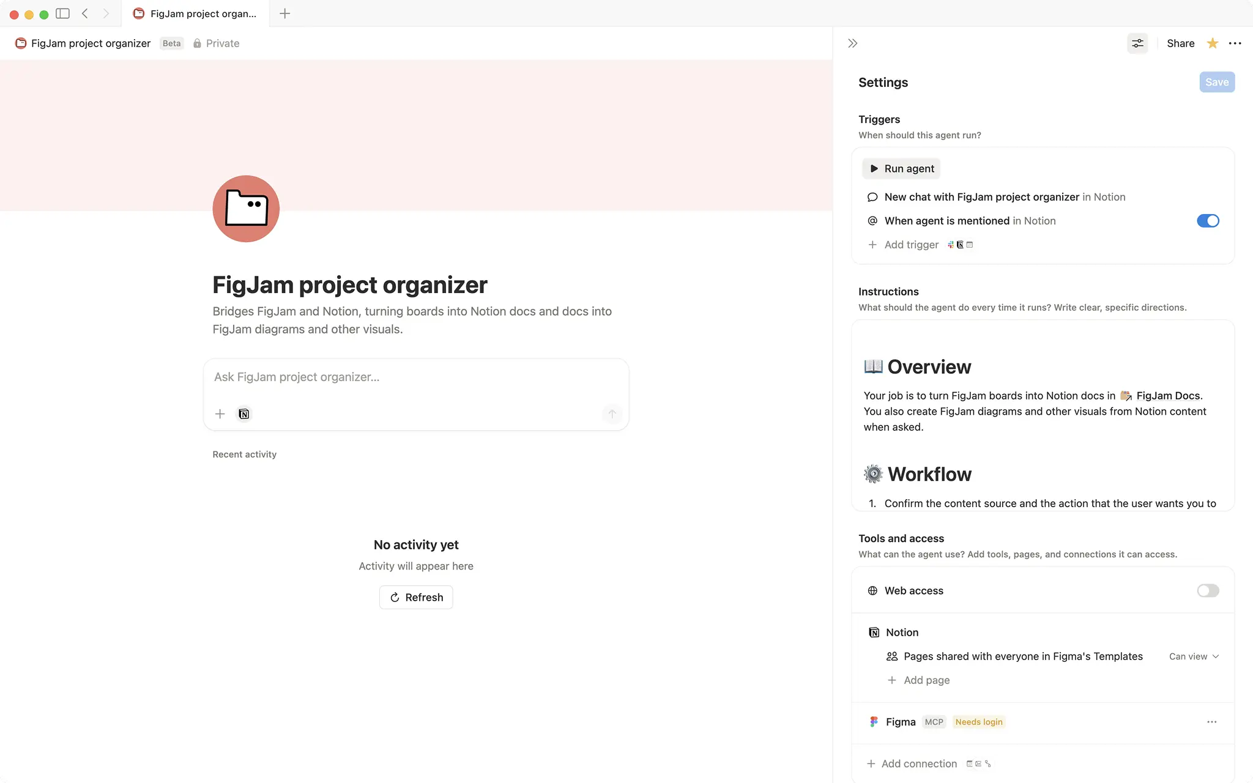
Task: Click the Beta badge
Action: [171, 43]
